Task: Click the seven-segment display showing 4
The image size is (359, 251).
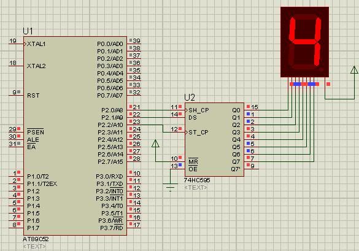Action: click(x=305, y=42)
